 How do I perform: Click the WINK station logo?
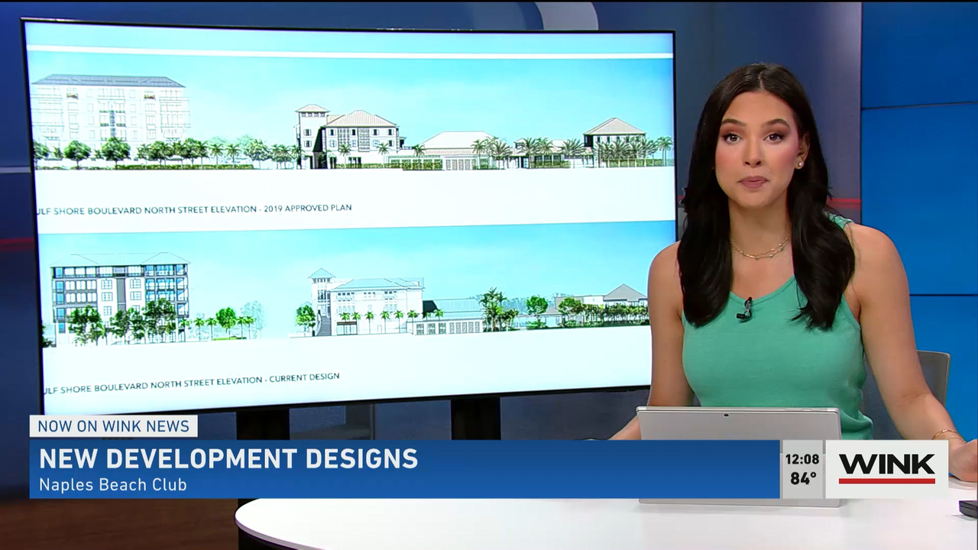(x=887, y=469)
